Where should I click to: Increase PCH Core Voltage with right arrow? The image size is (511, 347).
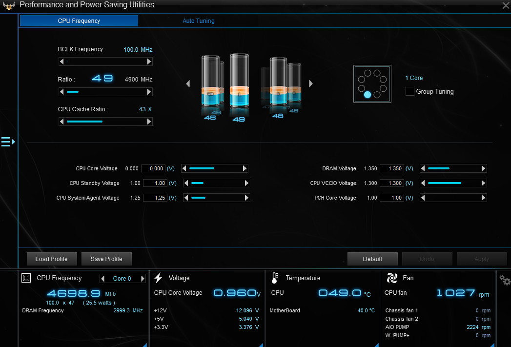pos(483,198)
